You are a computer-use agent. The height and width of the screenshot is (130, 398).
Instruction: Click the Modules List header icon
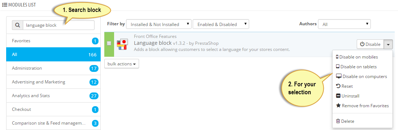[x=5, y=5]
